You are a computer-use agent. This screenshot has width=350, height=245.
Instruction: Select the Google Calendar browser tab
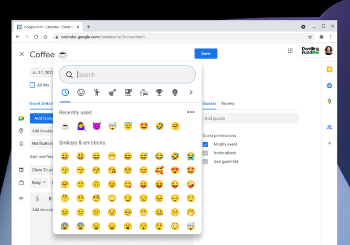click(48, 27)
